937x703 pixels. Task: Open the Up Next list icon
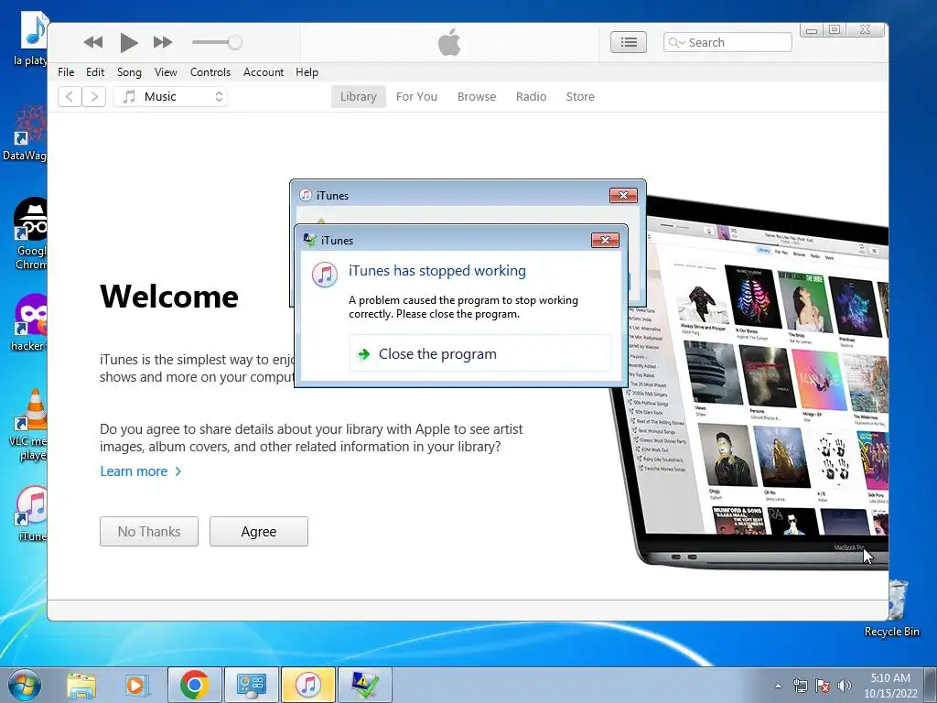click(x=628, y=42)
